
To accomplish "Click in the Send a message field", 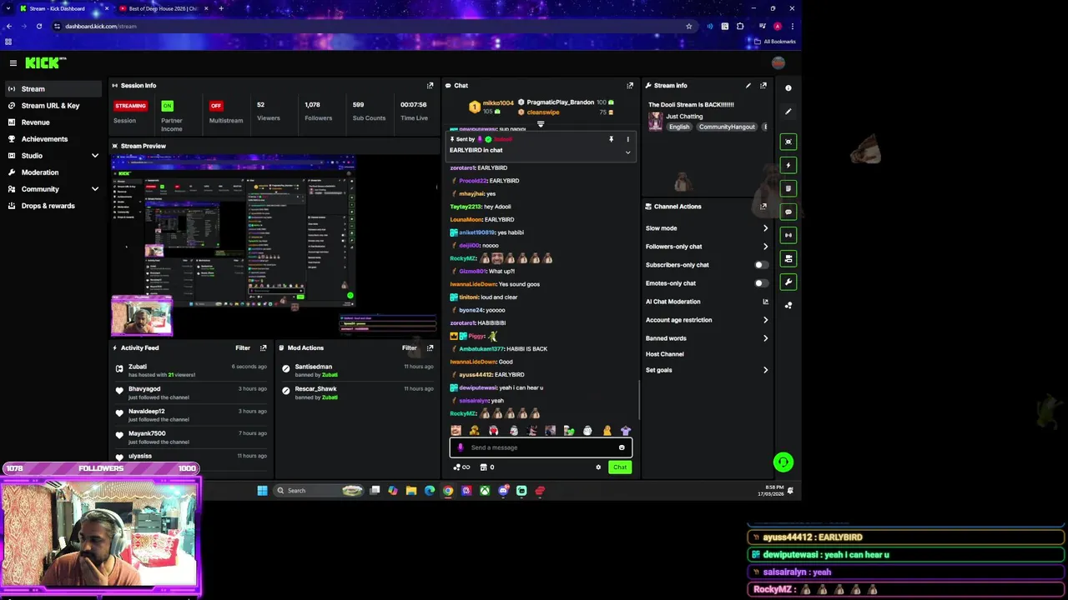I will click(x=541, y=447).
